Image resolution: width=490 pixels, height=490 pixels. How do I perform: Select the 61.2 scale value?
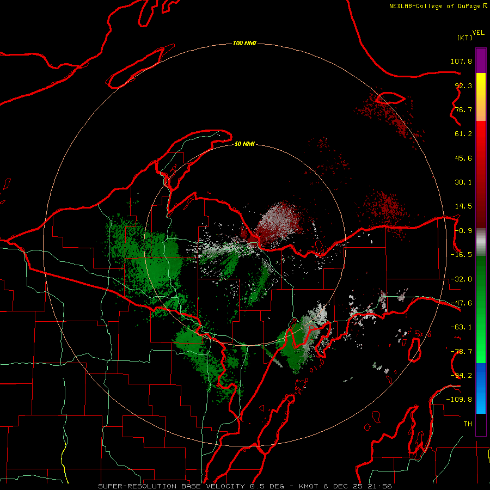tap(463, 134)
